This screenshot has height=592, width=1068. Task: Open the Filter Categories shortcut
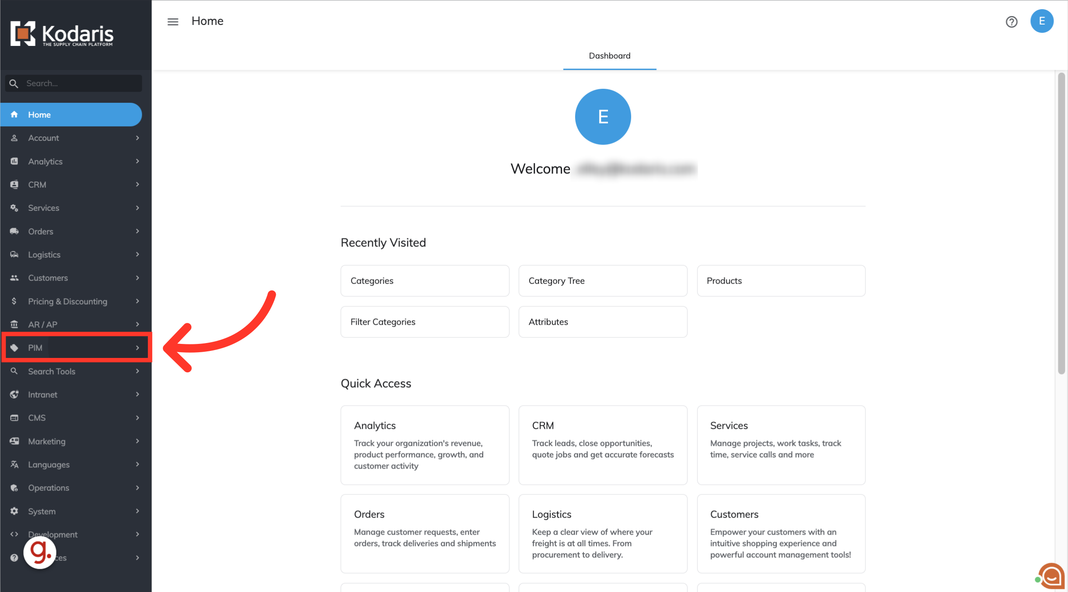(x=425, y=322)
